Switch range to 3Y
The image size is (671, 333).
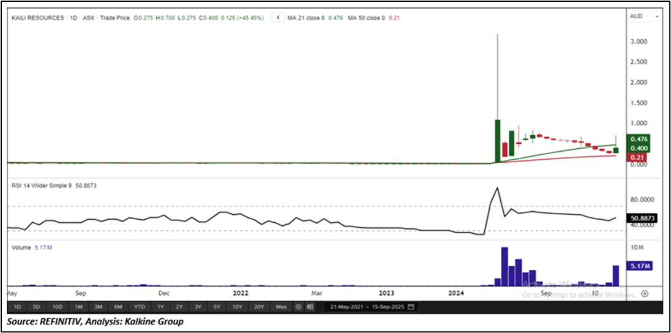click(198, 307)
